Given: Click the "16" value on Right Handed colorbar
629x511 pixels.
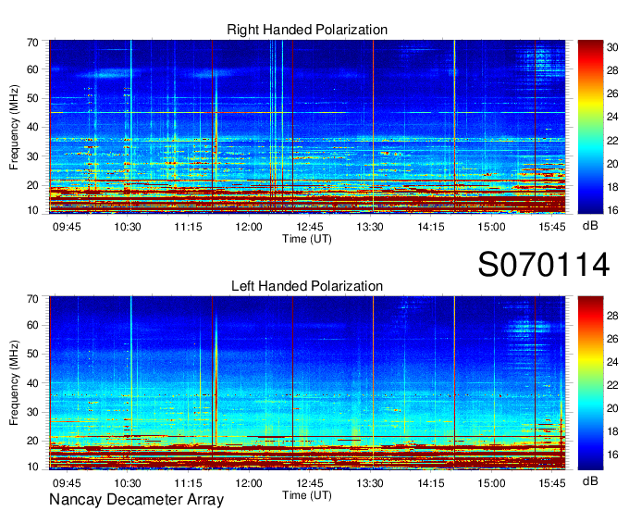Looking at the screenshot, I should coord(612,210).
